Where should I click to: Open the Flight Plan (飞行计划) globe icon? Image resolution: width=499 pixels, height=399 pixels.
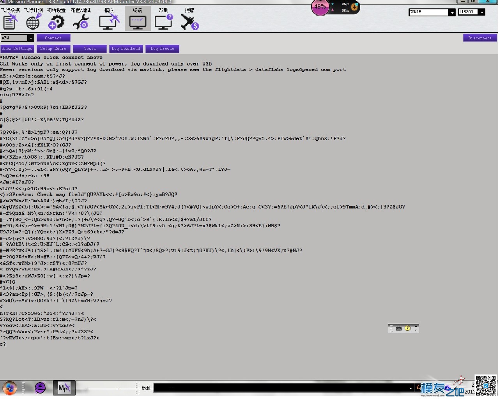(33, 19)
